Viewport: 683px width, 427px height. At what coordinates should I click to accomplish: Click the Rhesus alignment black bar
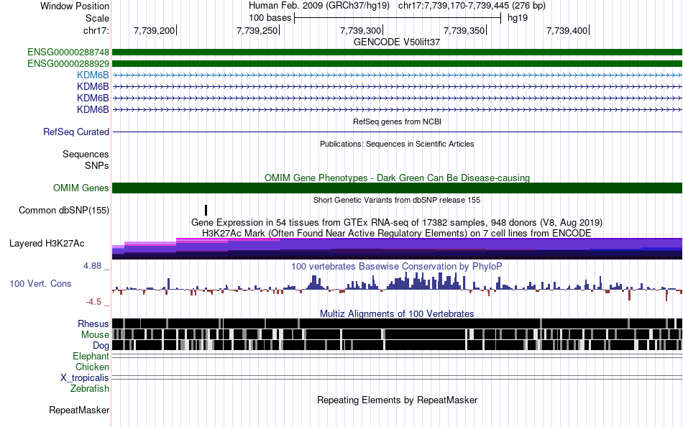point(398,323)
